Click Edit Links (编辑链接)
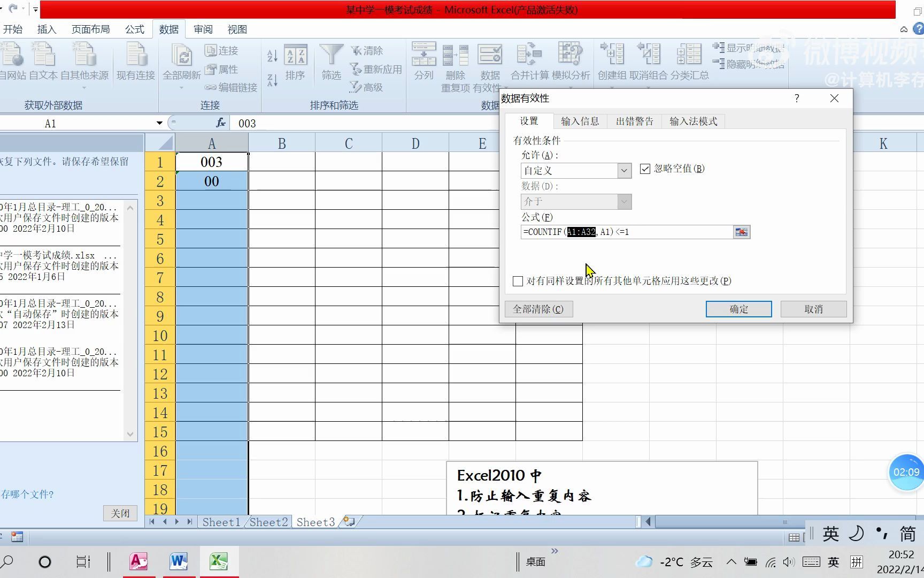Image resolution: width=924 pixels, height=578 pixels. 231,87
